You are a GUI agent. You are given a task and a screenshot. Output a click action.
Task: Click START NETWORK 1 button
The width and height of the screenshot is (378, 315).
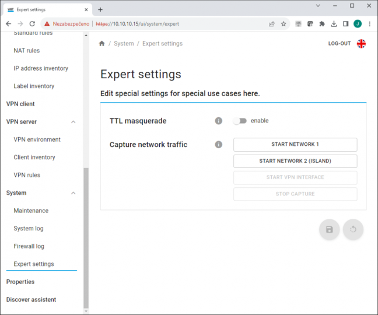coord(295,145)
